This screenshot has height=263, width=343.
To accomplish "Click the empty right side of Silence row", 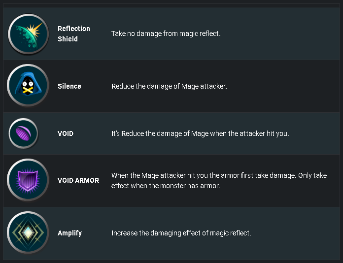I will click(x=284, y=86).
